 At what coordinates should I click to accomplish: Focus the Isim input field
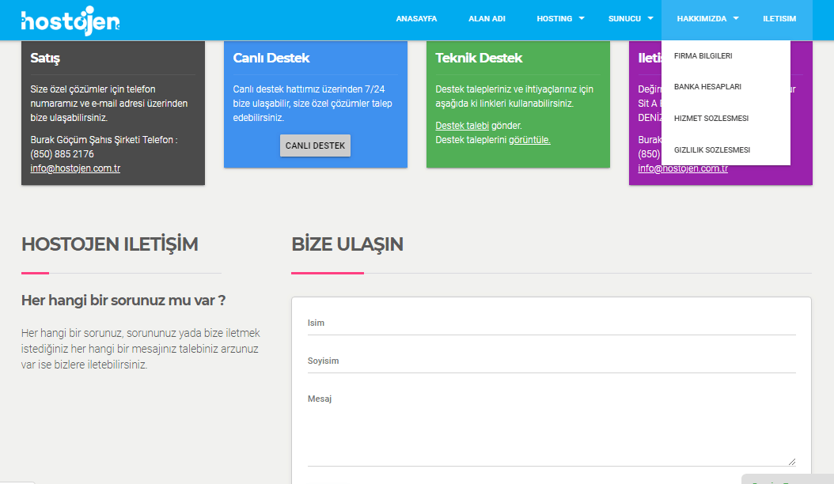[552, 323]
